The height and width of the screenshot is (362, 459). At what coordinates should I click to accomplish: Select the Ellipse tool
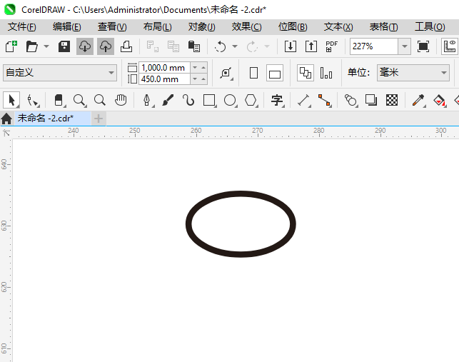pyautogui.click(x=231, y=100)
